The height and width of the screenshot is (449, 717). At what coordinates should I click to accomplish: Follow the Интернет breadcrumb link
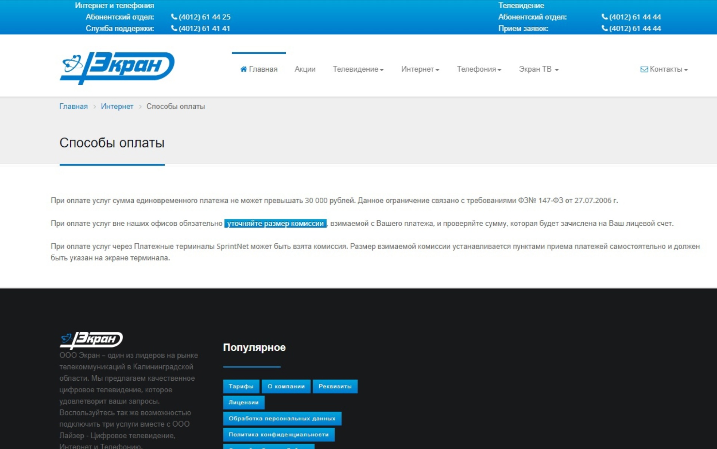click(x=117, y=106)
